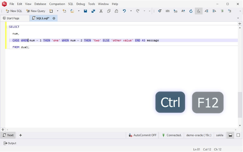Open the Edit menu

[20, 4]
